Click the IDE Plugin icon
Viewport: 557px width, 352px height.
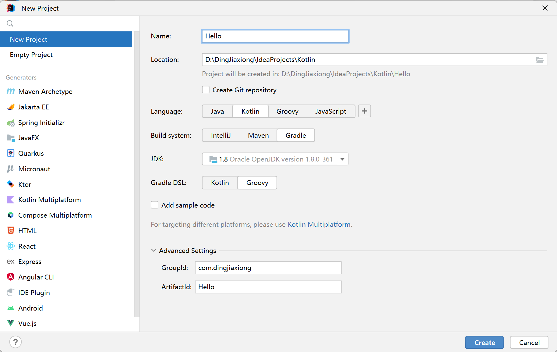tap(11, 293)
